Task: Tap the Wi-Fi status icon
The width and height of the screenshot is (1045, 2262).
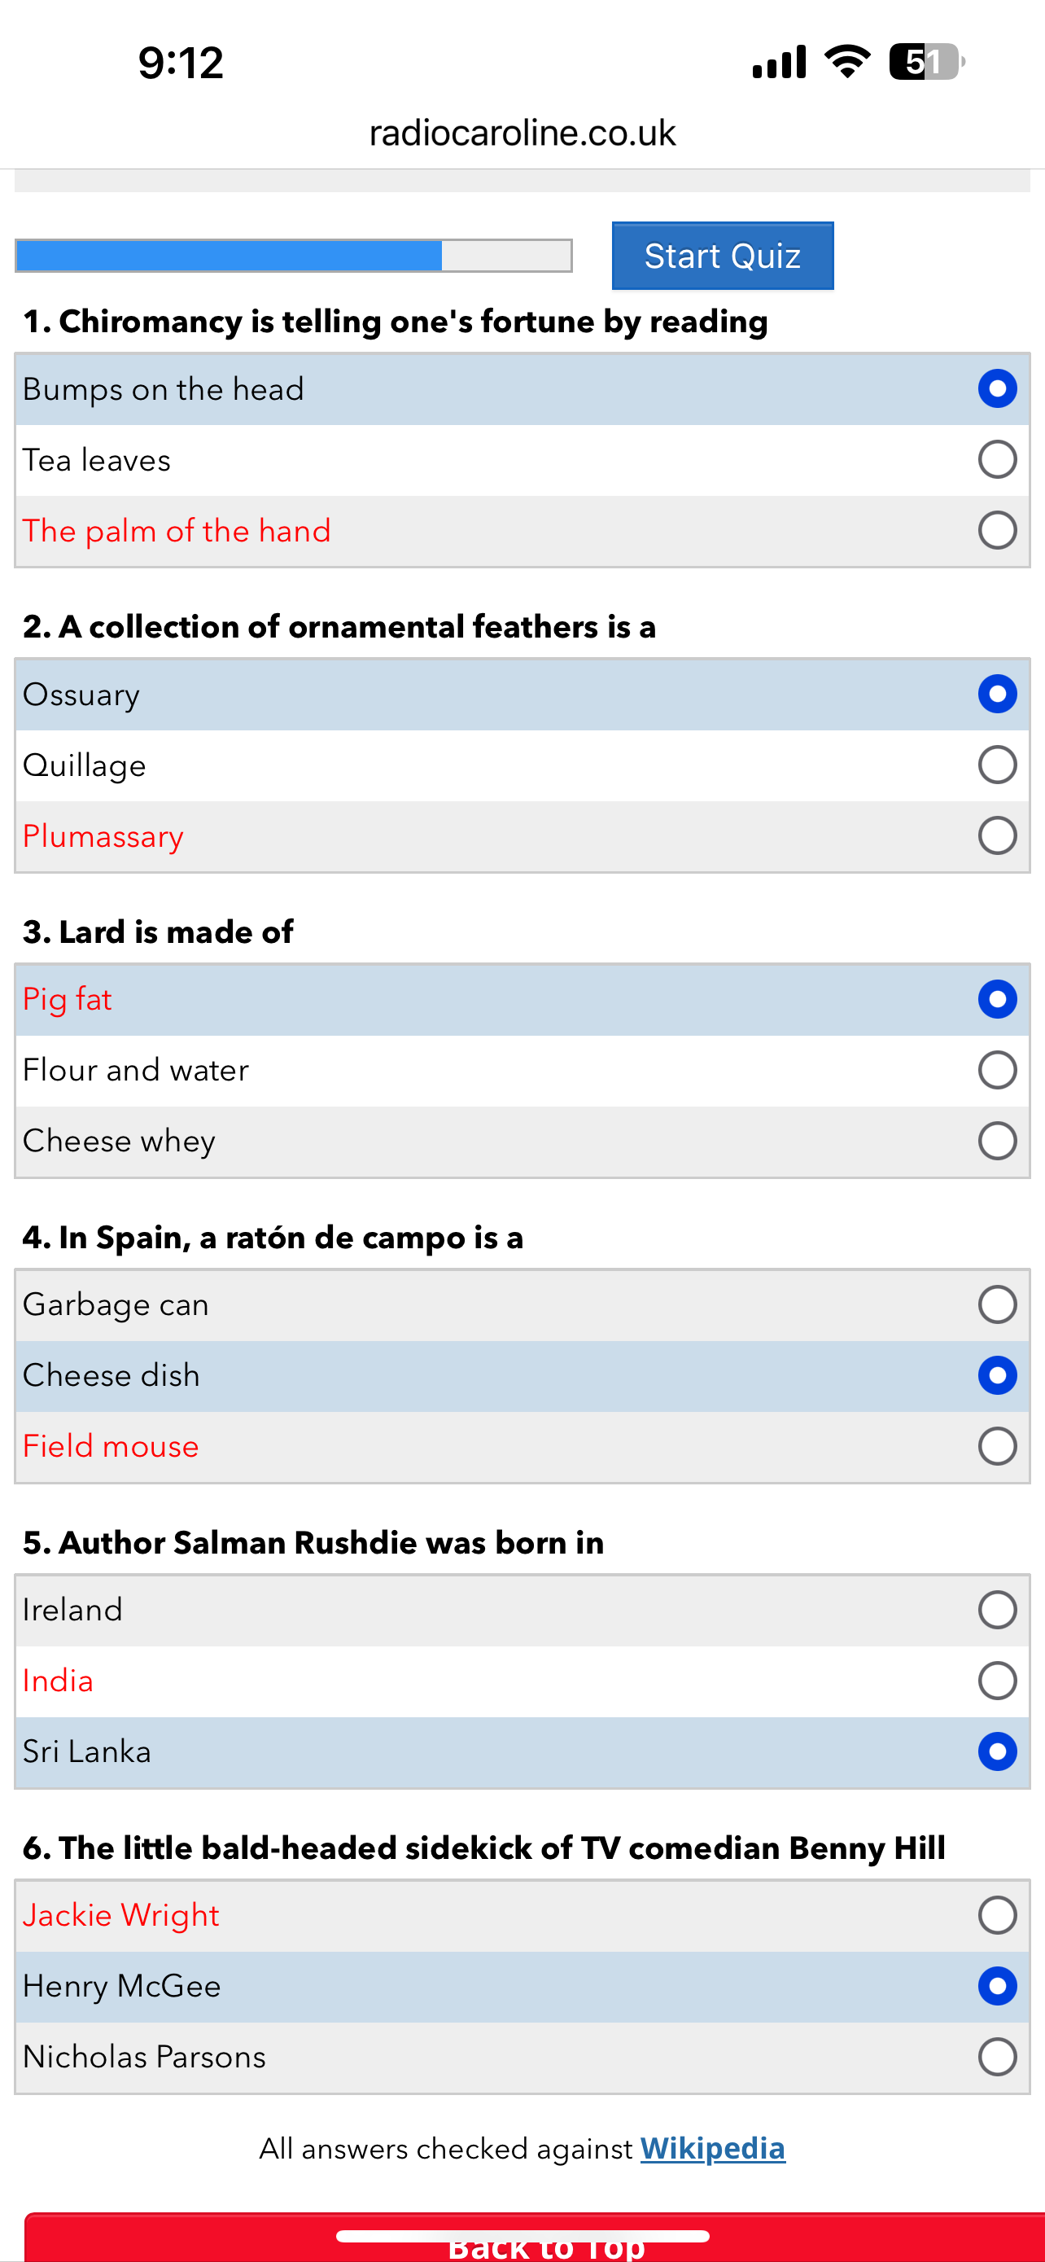Action: (846, 61)
